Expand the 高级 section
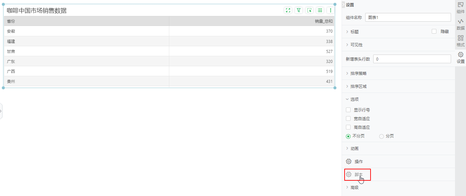This screenshot has width=466, height=196. coord(354,187)
